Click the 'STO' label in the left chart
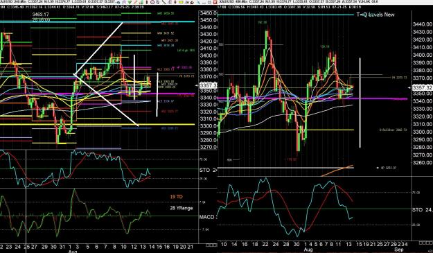This screenshot has width=433, height=253. (204, 170)
